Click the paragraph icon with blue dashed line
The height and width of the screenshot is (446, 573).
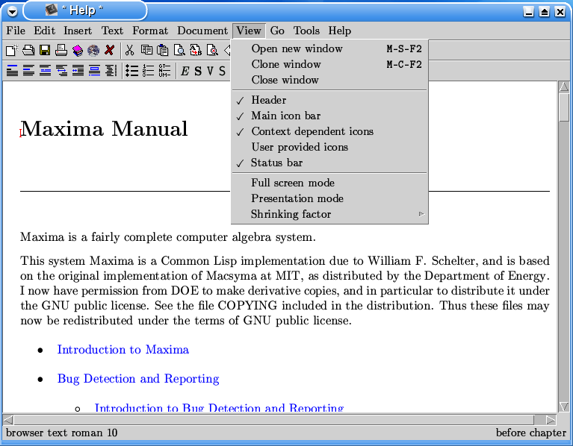point(45,70)
